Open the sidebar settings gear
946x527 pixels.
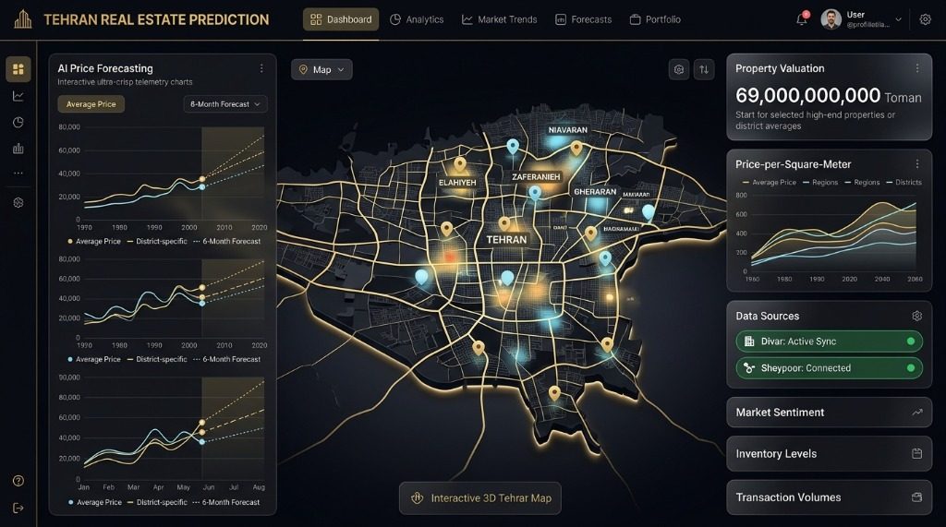pyautogui.click(x=18, y=203)
